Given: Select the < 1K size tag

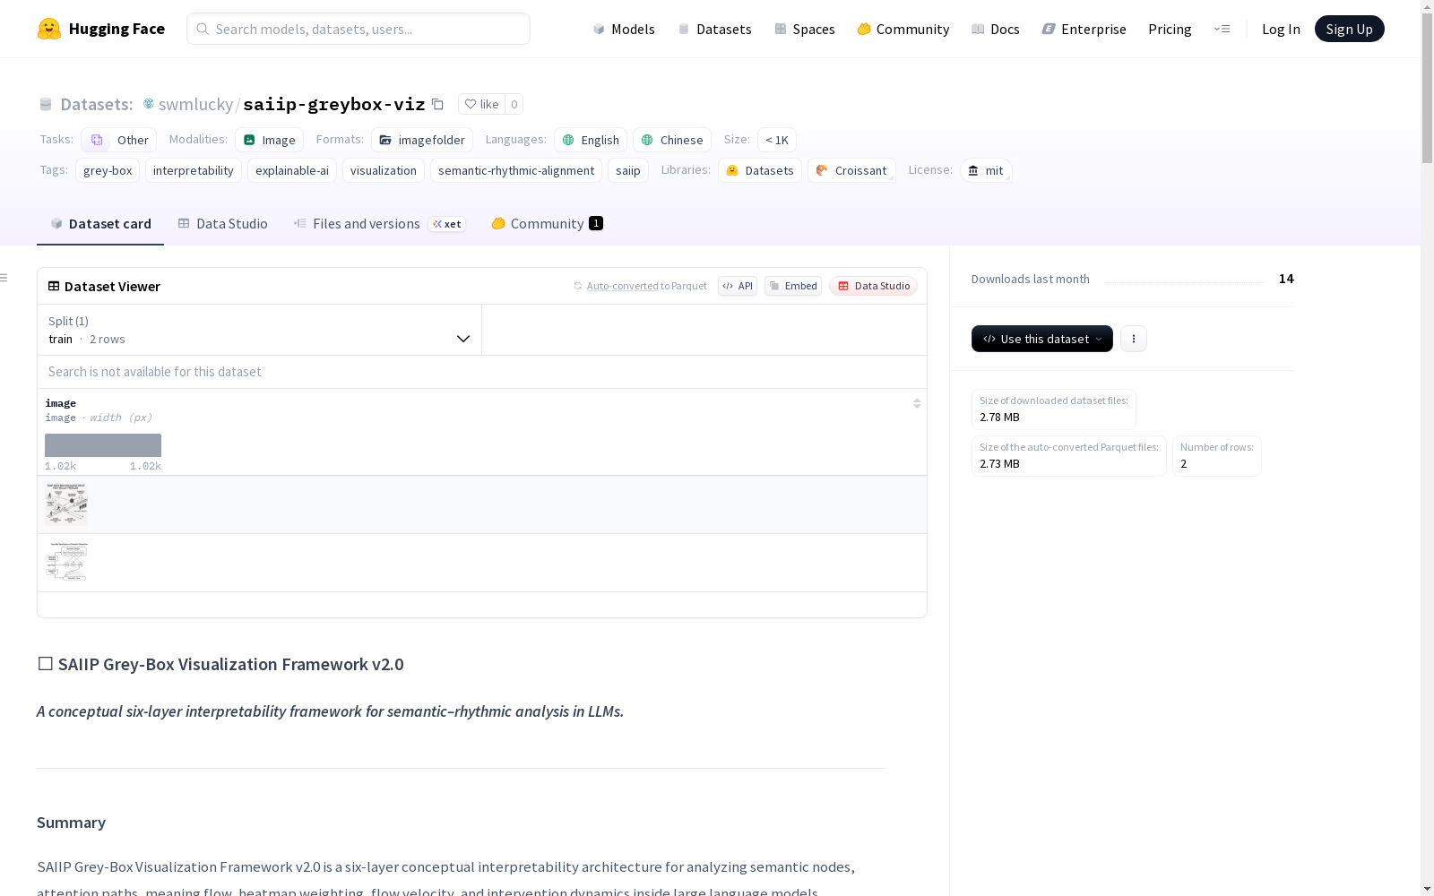Looking at the screenshot, I should [777, 140].
